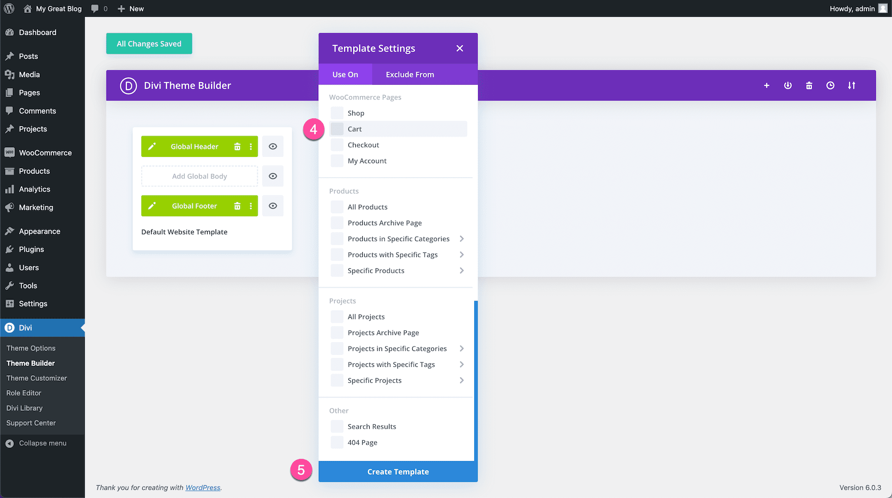Toggle visibility of the Global Footer
The width and height of the screenshot is (892, 498).
[x=273, y=205]
